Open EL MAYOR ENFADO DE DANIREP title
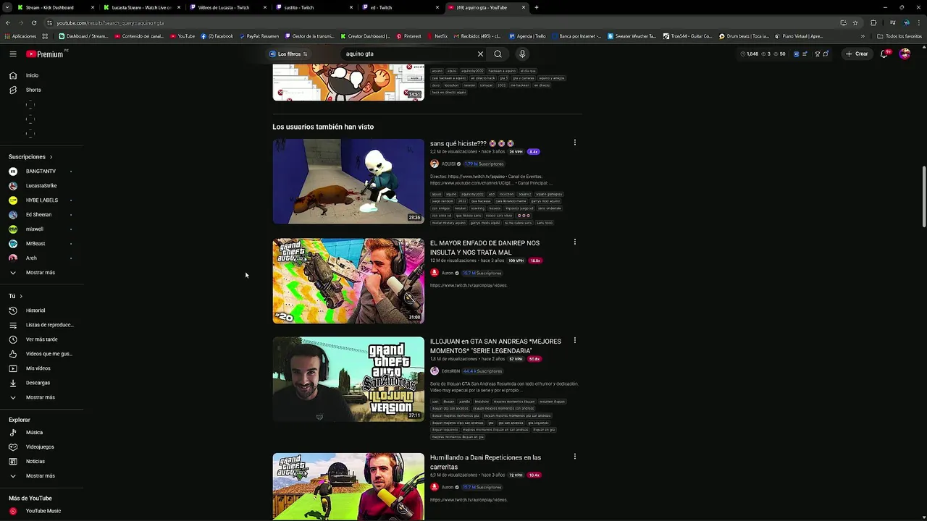 [485, 247]
